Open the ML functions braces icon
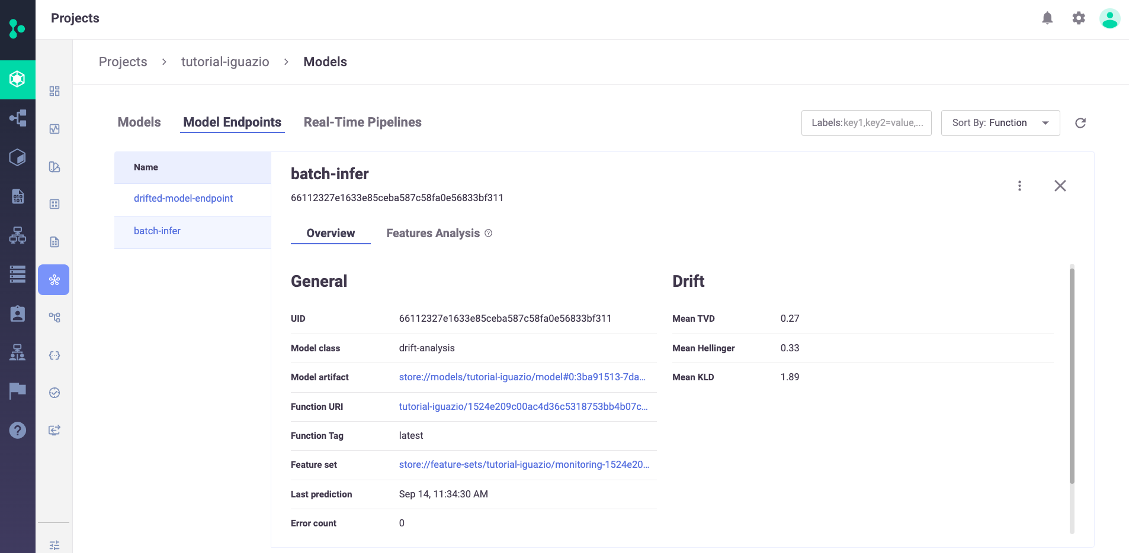Viewport: 1129px width, 553px height. [x=54, y=355]
